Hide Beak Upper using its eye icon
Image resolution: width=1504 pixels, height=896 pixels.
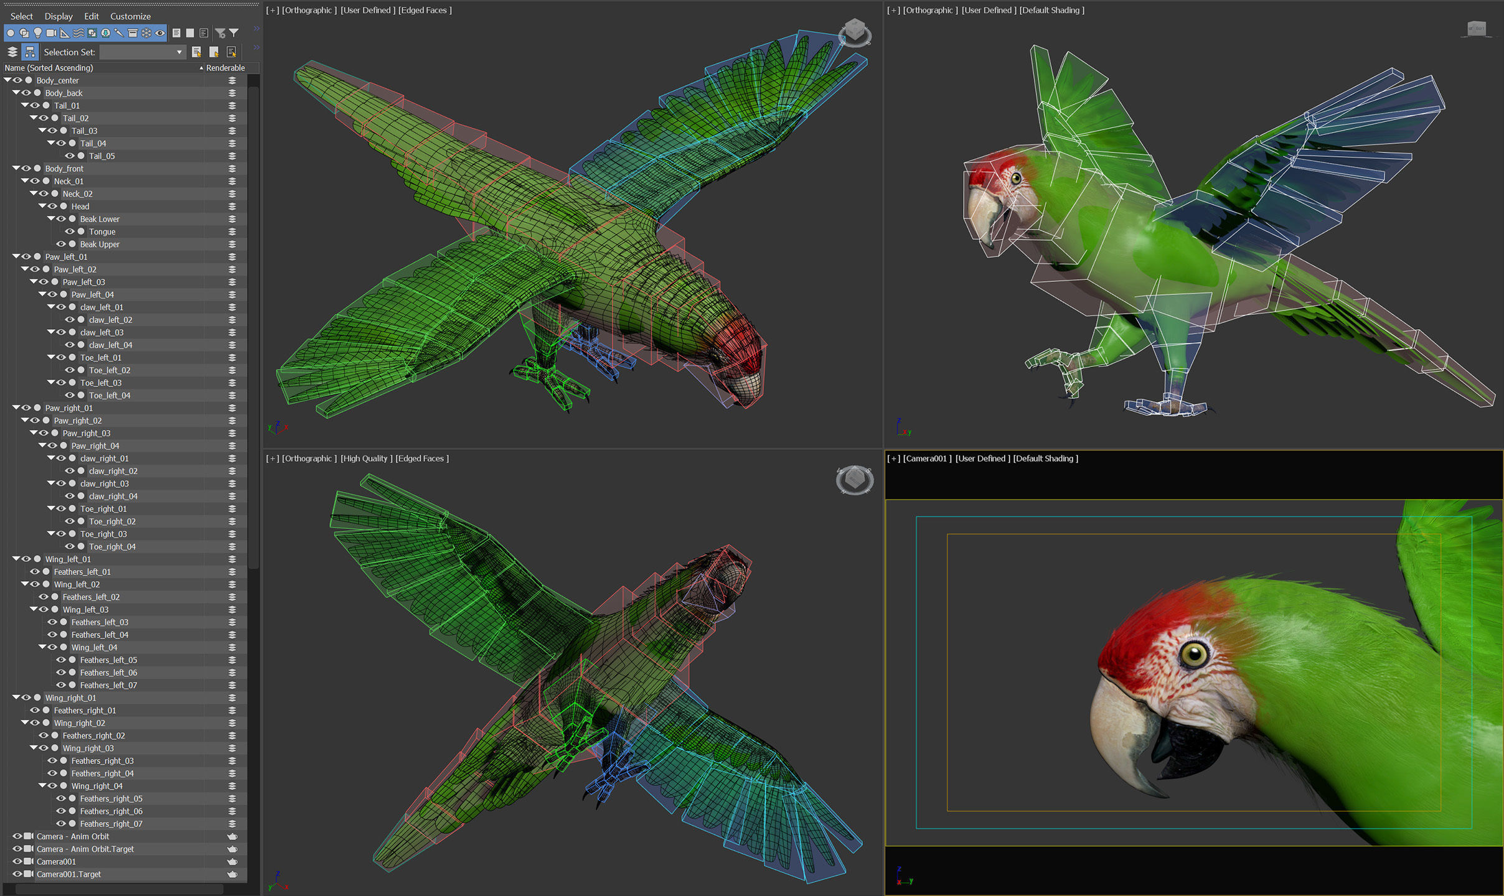(x=62, y=244)
